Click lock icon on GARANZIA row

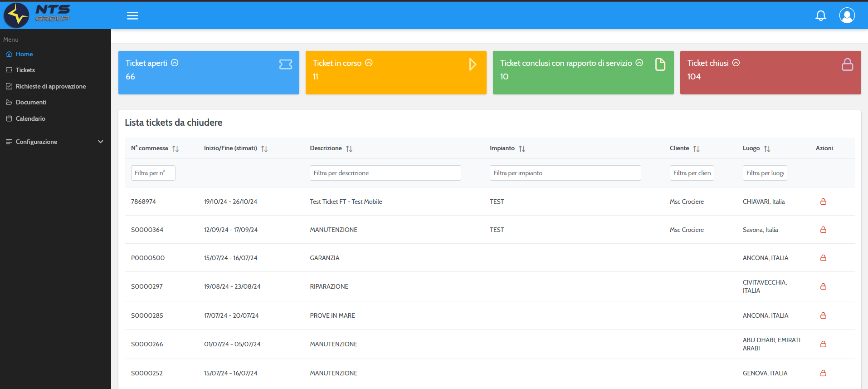point(823,258)
